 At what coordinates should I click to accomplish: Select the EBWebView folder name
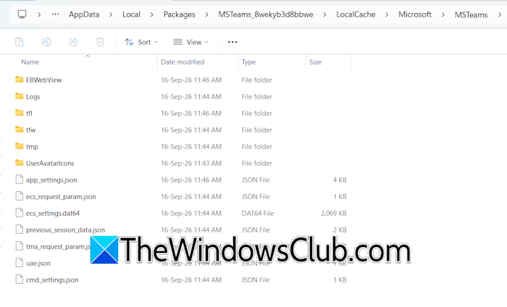click(44, 80)
